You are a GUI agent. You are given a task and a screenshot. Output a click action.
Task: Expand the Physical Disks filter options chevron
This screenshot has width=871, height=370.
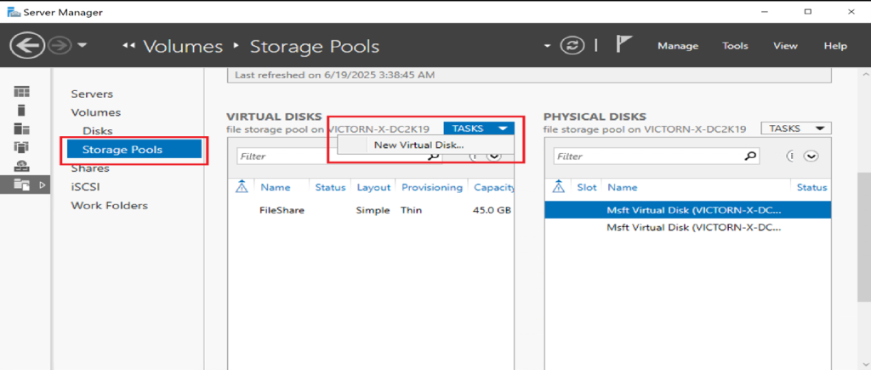[x=811, y=157]
